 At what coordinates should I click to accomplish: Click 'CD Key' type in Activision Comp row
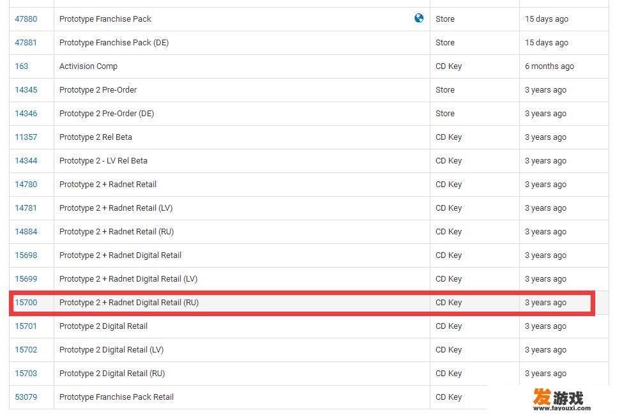[x=449, y=66]
